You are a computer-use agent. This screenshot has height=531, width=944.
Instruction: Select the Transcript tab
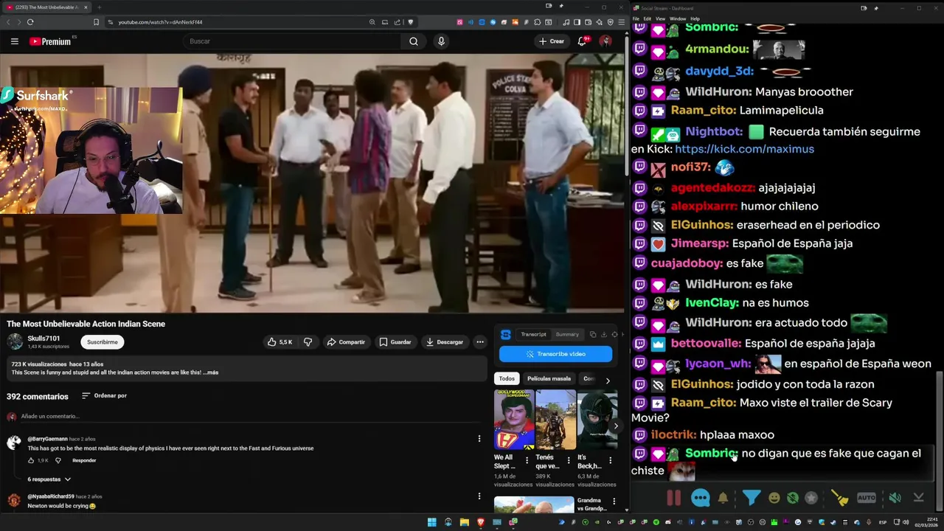(534, 334)
